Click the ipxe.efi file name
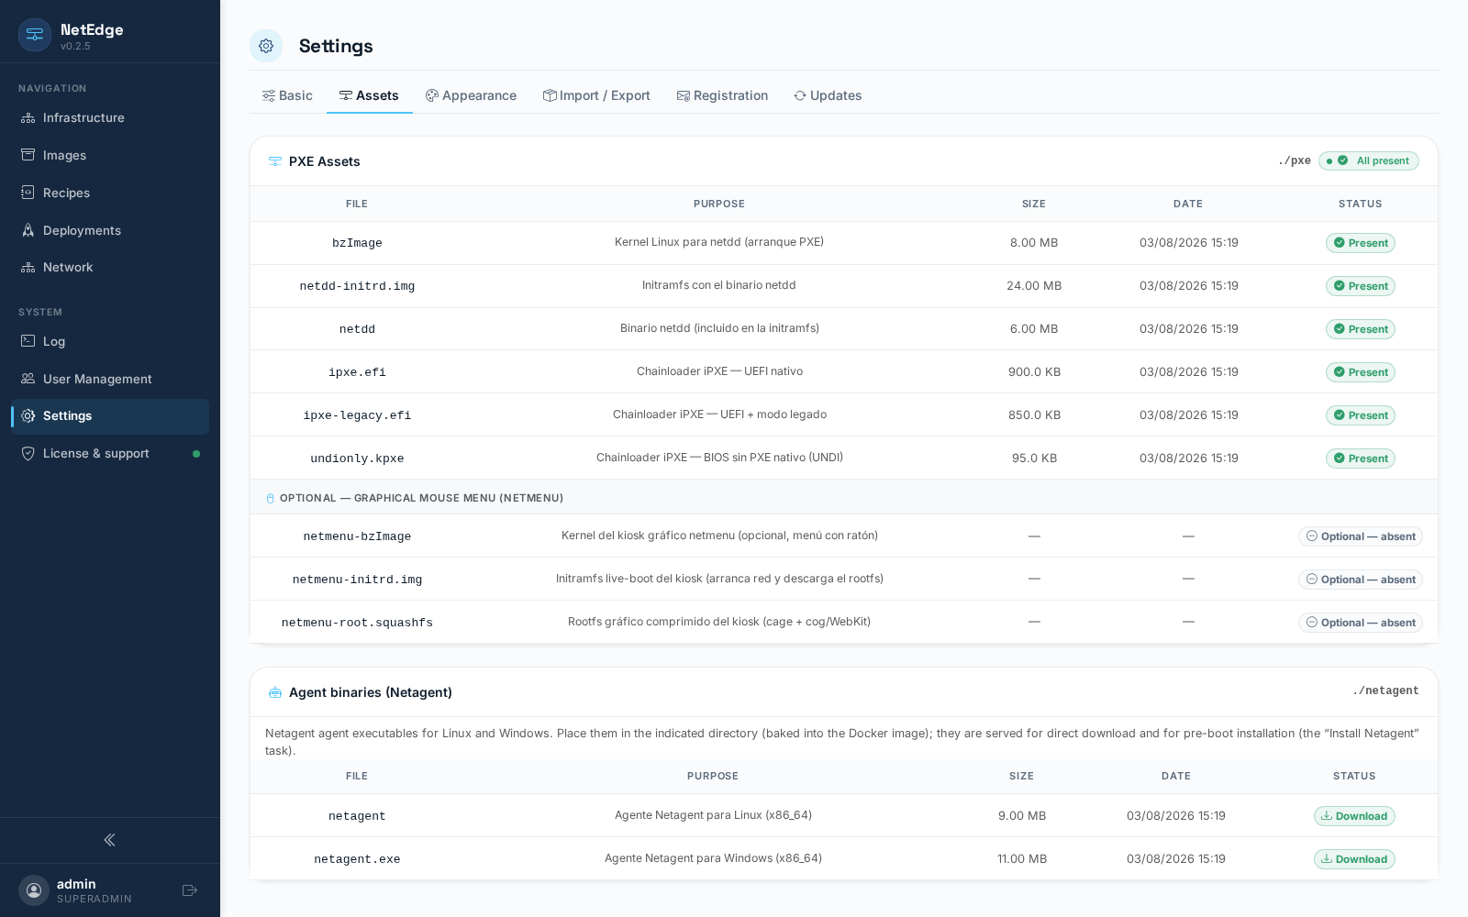The image size is (1468, 917). 357,372
